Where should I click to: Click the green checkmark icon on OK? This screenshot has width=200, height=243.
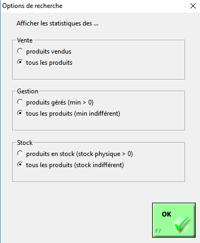182,224
